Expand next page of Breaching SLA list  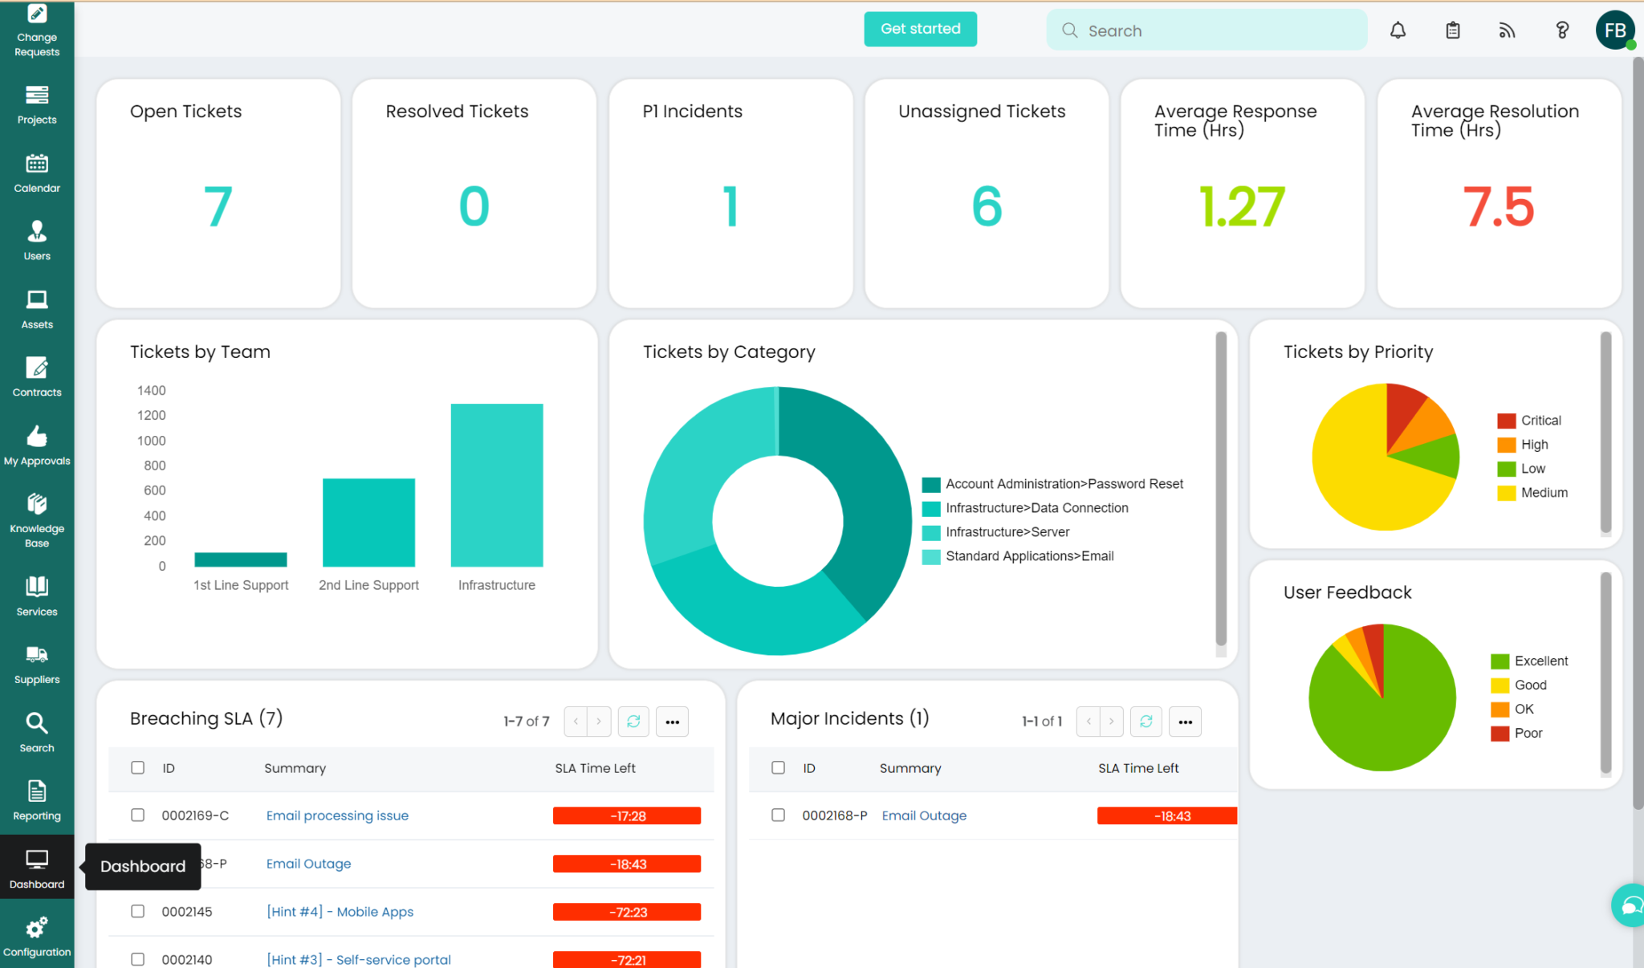pos(599,720)
